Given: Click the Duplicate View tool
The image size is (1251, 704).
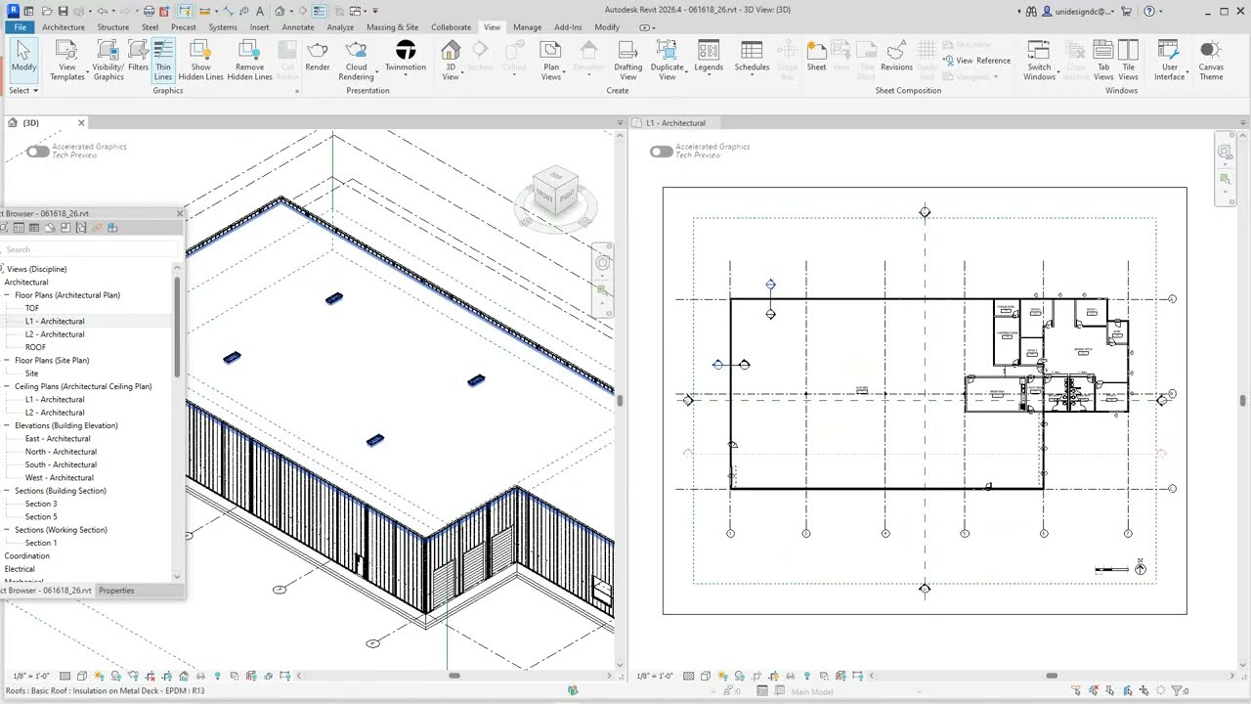Looking at the screenshot, I should (x=667, y=60).
